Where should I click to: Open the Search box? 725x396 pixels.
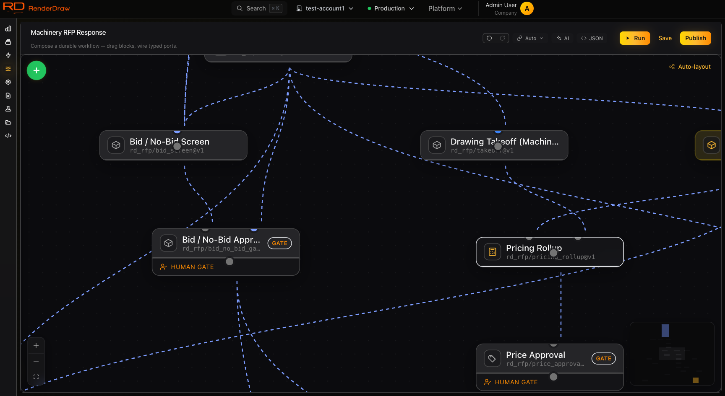point(259,8)
